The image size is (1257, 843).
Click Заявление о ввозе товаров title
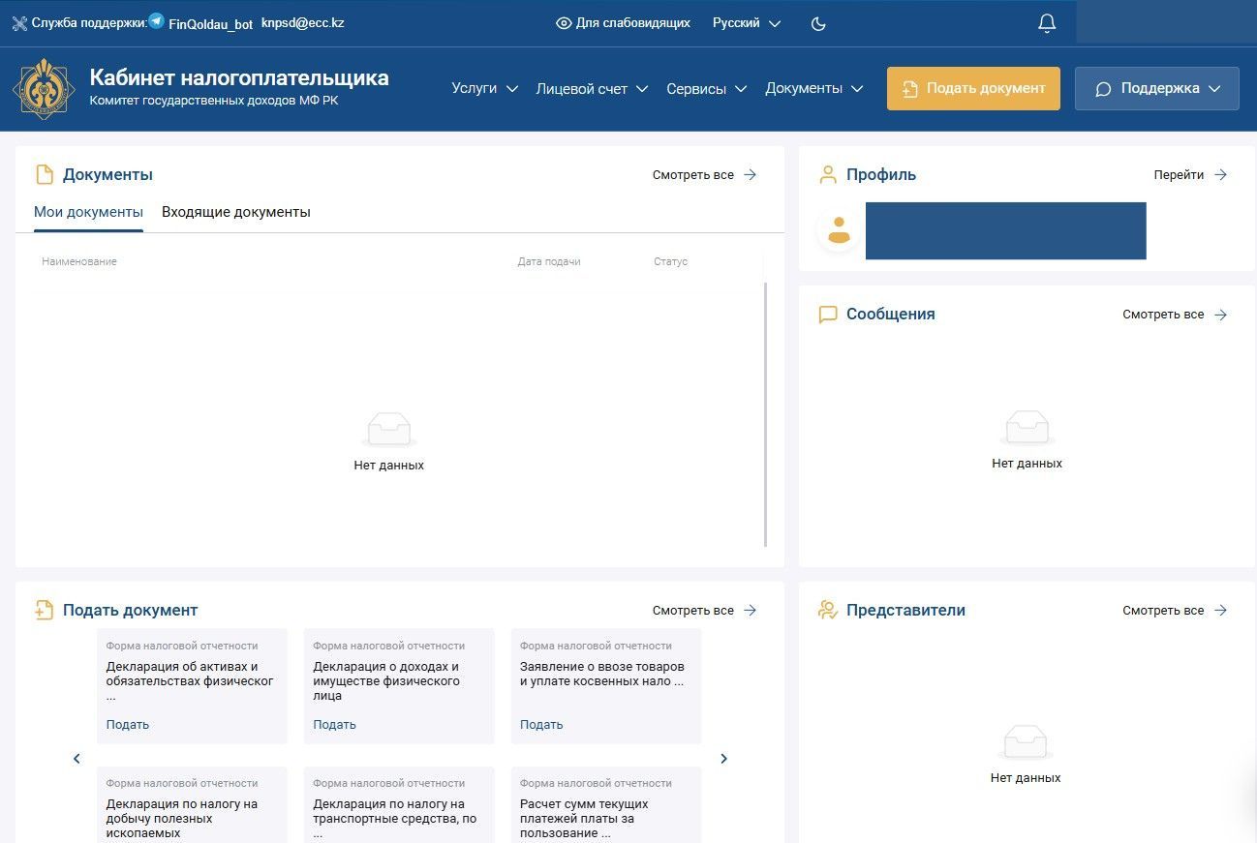[x=602, y=674]
